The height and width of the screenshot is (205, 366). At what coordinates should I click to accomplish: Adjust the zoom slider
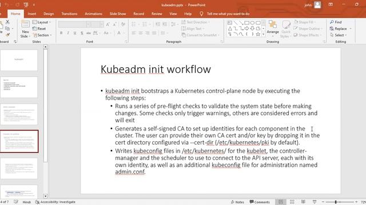tap(336, 202)
